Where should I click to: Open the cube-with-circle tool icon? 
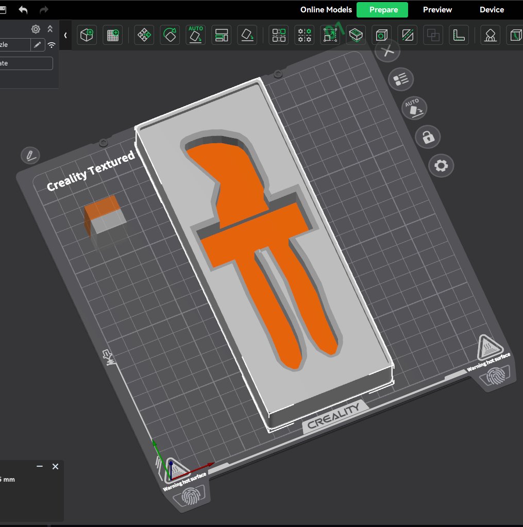pos(382,35)
